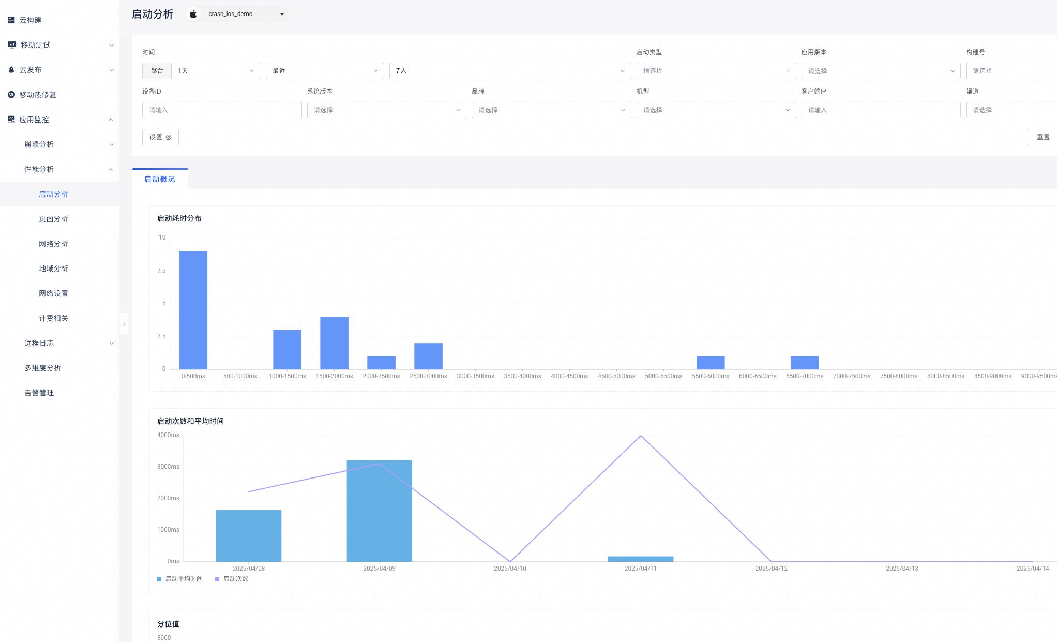
Task: Click the 启动次数和平均时间 chart title
Action: click(x=190, y=421)
